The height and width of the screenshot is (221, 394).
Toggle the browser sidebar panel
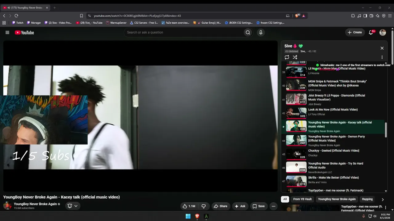(x=365, y=16)
